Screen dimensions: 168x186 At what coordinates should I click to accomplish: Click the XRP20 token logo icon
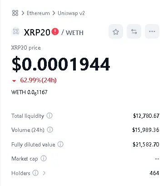coord(16,32)
